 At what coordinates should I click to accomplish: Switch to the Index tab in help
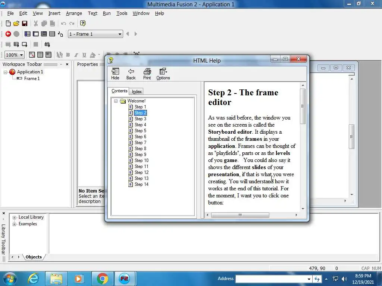tap(137, 92)
